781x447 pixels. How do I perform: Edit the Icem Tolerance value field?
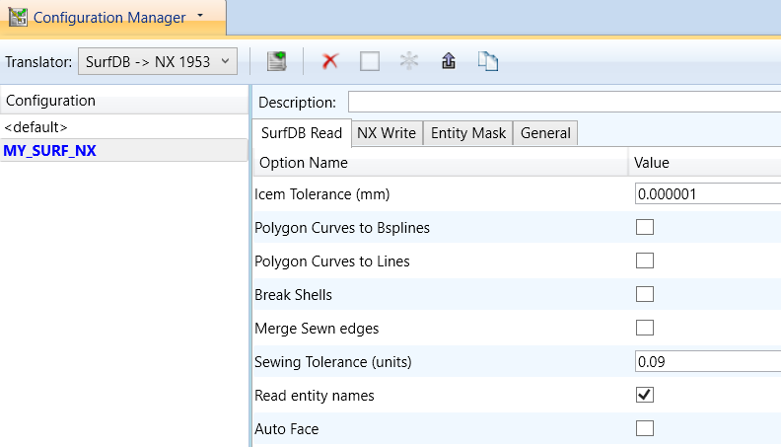pyautogui.click(x=708, y=193)
